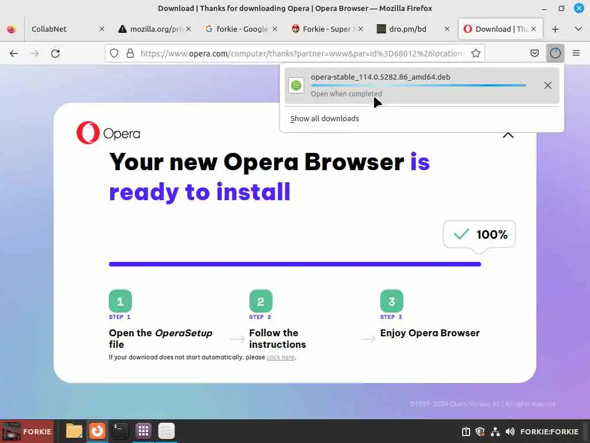The width and height of the screenshot is (590, 443).
Task: Click the forward navigation arrow
Action: [x=35, y=54]
